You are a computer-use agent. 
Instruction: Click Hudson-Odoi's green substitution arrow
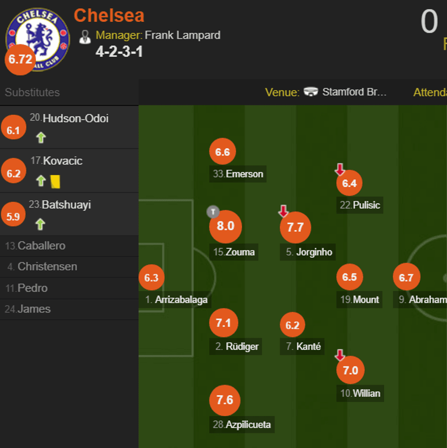pos(41,138)
